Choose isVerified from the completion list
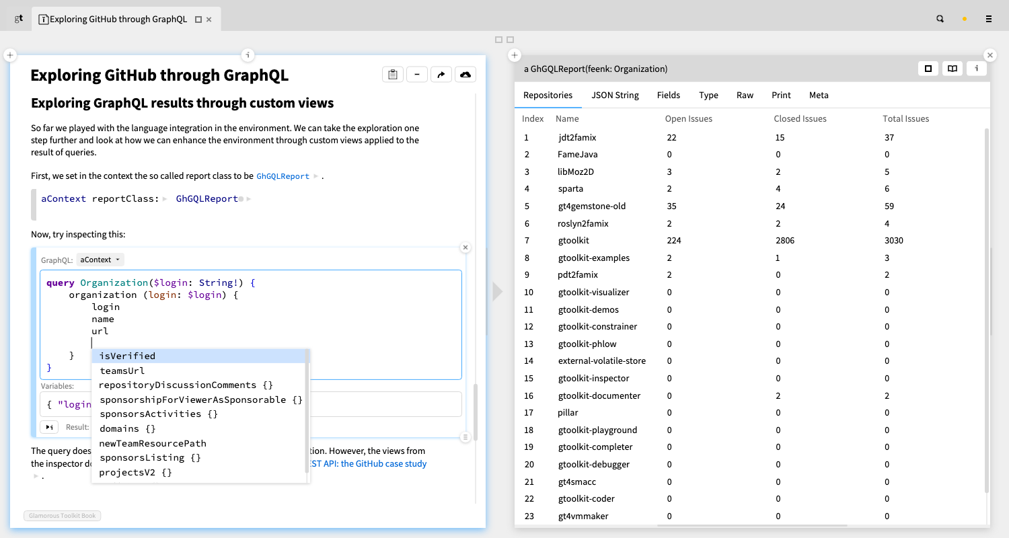 127,356
